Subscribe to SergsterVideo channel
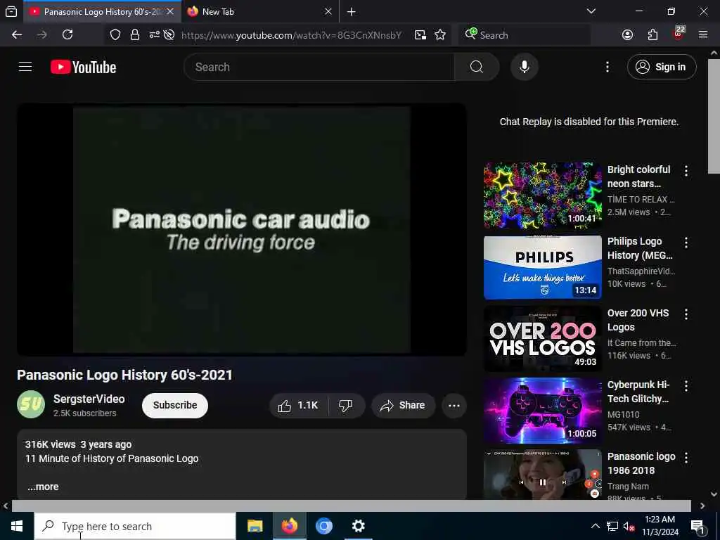Image resolution: width=720 pixels, height=540 pixels. [175, 406]
